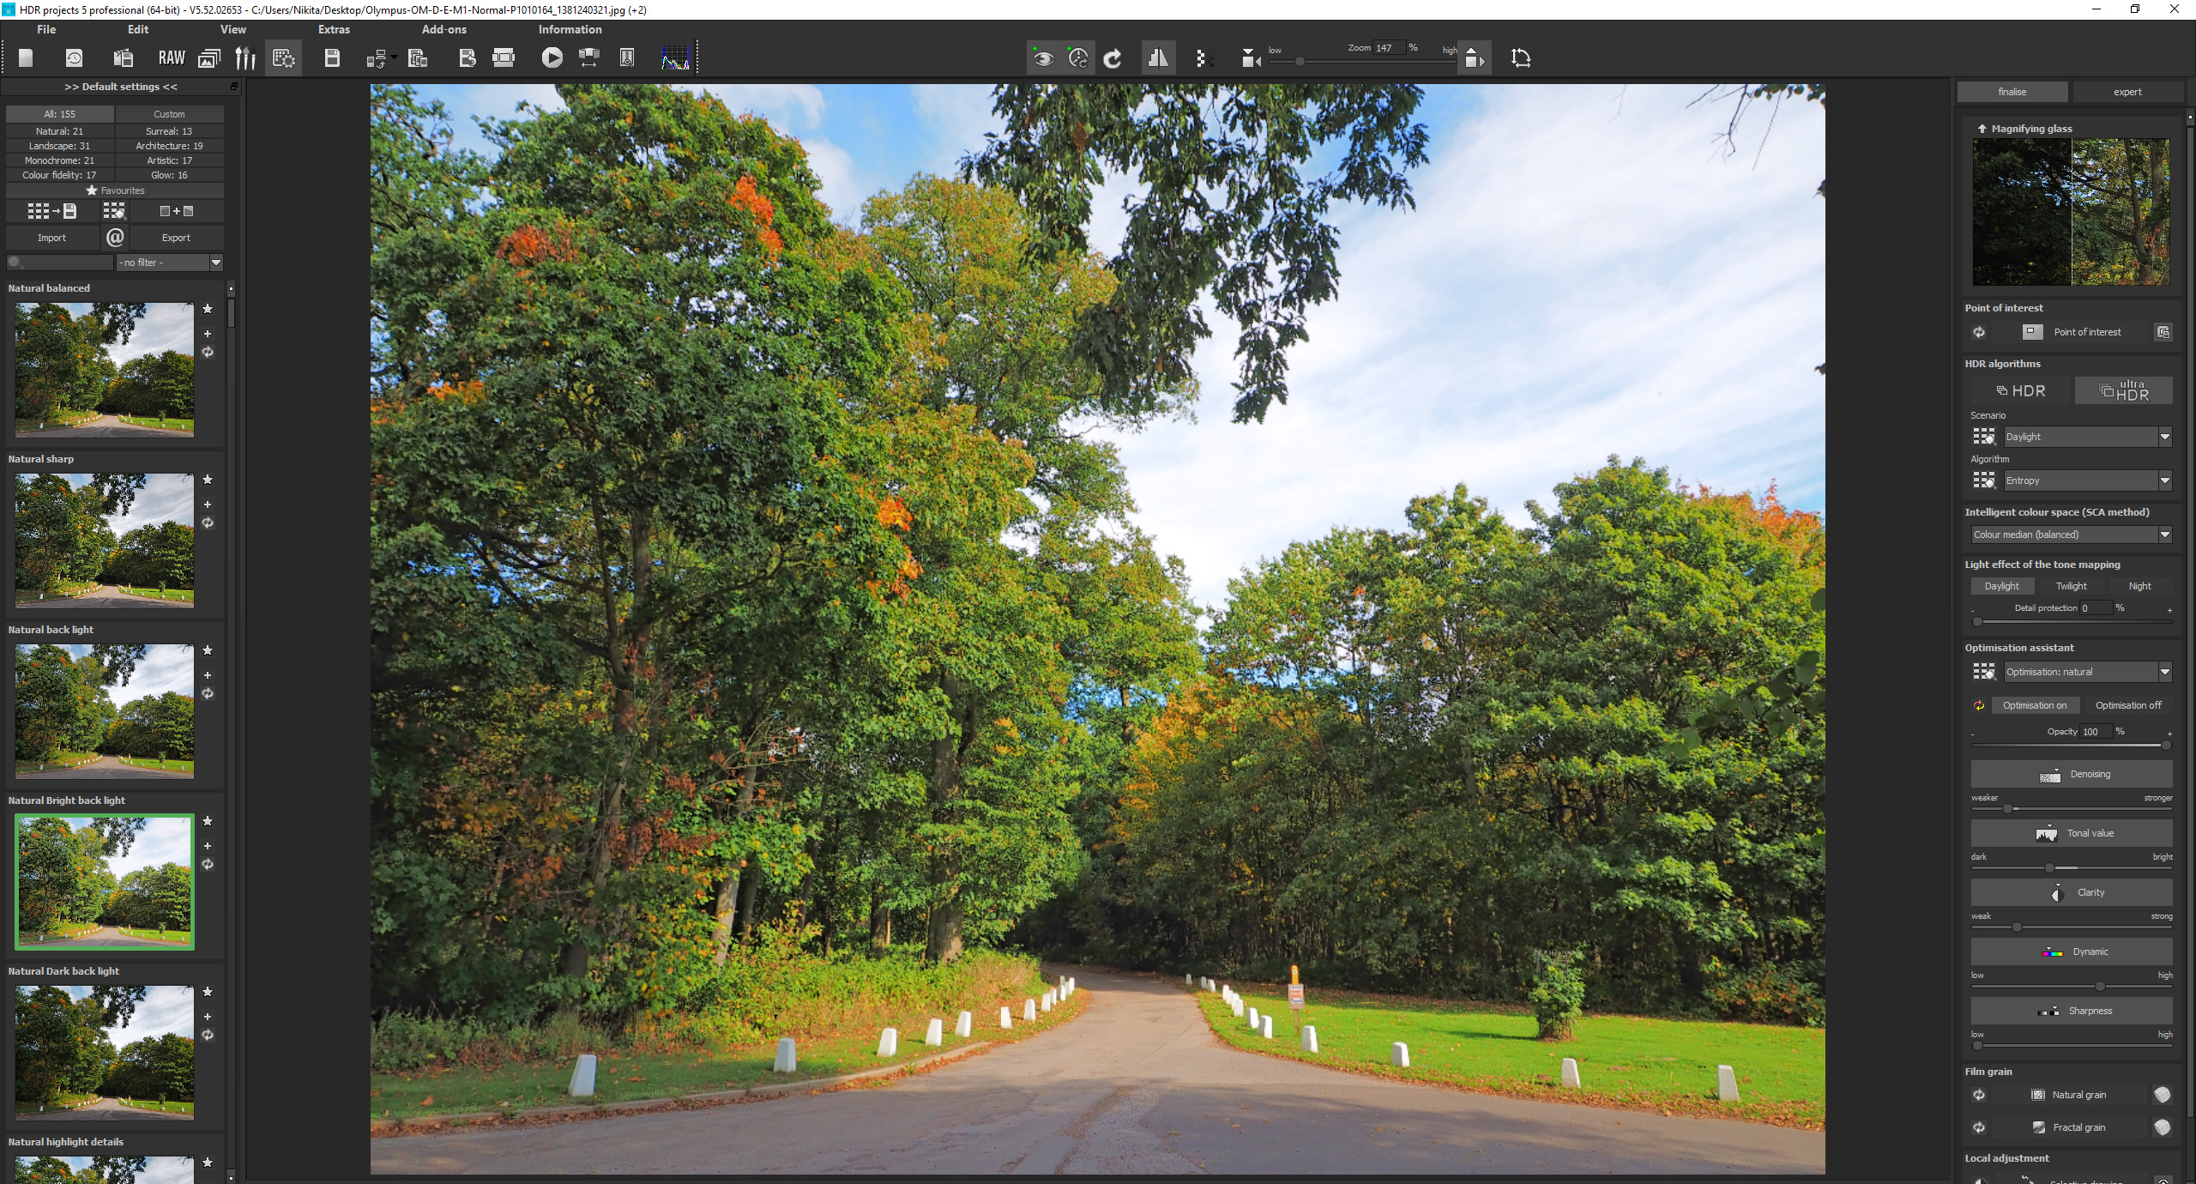
Task: Click the Optimisation assistant button
Action: pyautogui.click(x=1983, y=672)
